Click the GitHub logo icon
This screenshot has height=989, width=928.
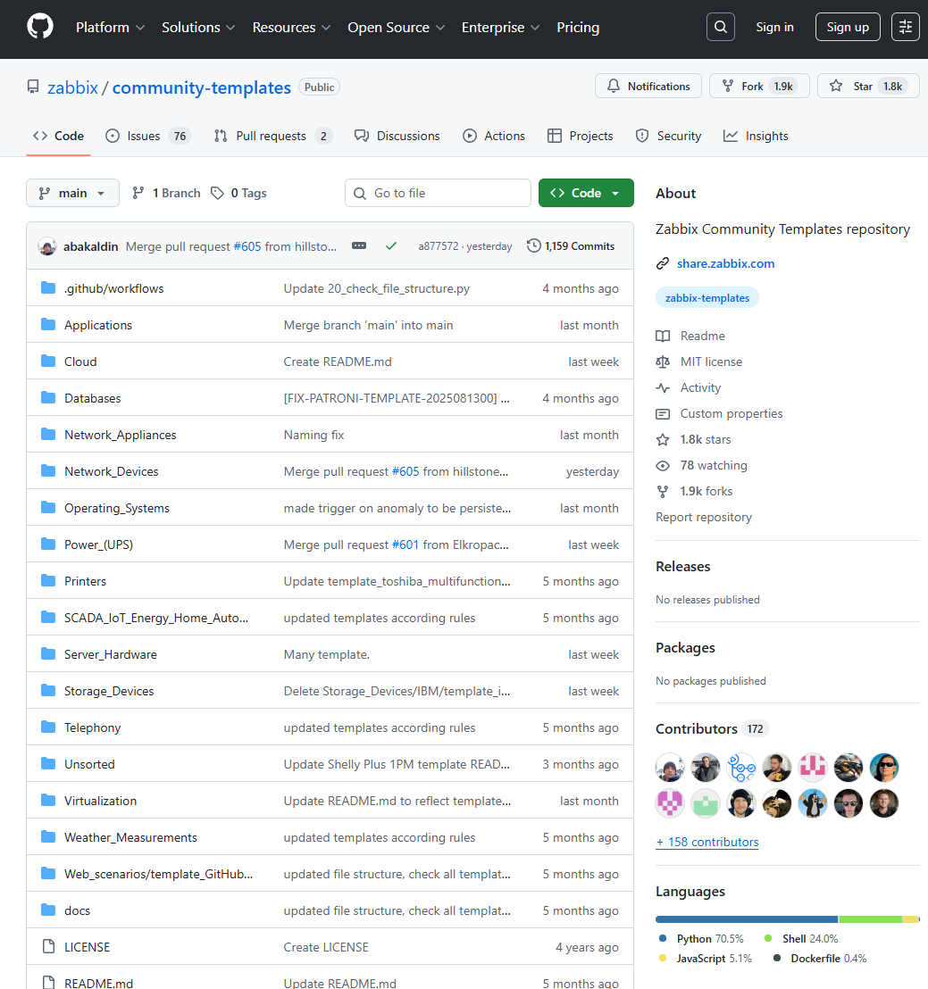point(40,27)
